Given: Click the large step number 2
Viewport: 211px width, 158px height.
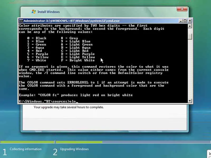Looking at the screenshot, I should click(x=55, y=152).
